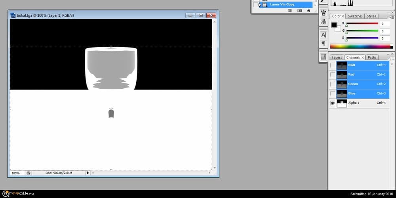Switch to the Layers tab
This screenshot has width=396, height=198.
click(x=337, y=57)
